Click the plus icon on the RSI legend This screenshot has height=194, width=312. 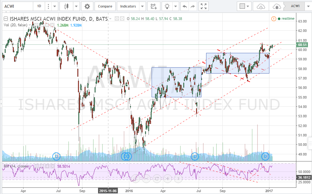[x=47, y=166]
